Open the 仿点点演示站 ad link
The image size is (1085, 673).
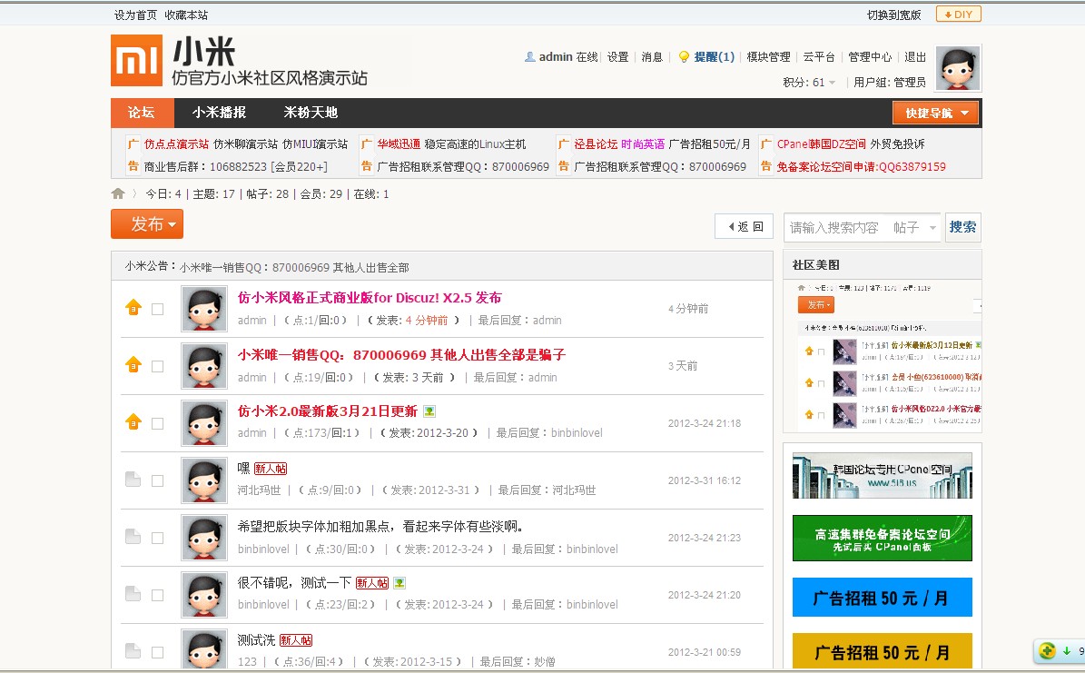[x=176, y=144]
